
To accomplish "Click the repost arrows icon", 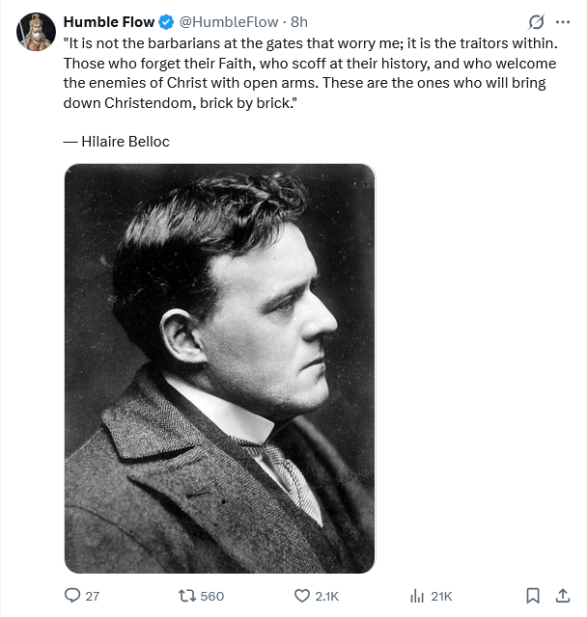I will (187, 596).
